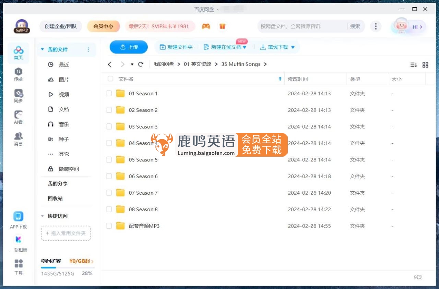Click 新建文件夹 button
Screen dimensions: 439x289
coord(176,47)
